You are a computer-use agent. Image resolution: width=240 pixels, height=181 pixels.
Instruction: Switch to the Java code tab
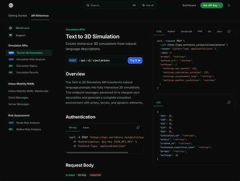pyautogui.click(x=219, y=31)
